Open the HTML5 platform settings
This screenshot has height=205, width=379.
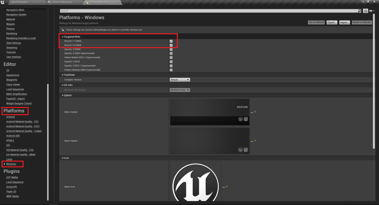pos(10,141)
